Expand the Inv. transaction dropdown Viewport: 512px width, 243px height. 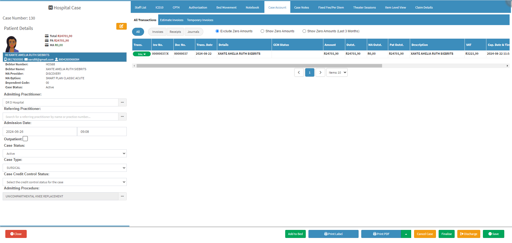point(142,54)
